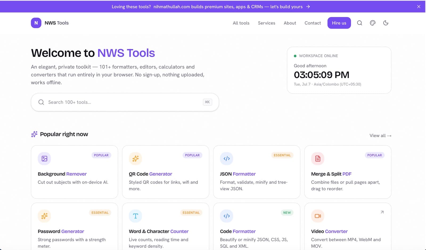Image resolution: width=426 pixels, height=250 pixels.
Task: Click the 'Good afternoon' greeting text
Action: 310,66
